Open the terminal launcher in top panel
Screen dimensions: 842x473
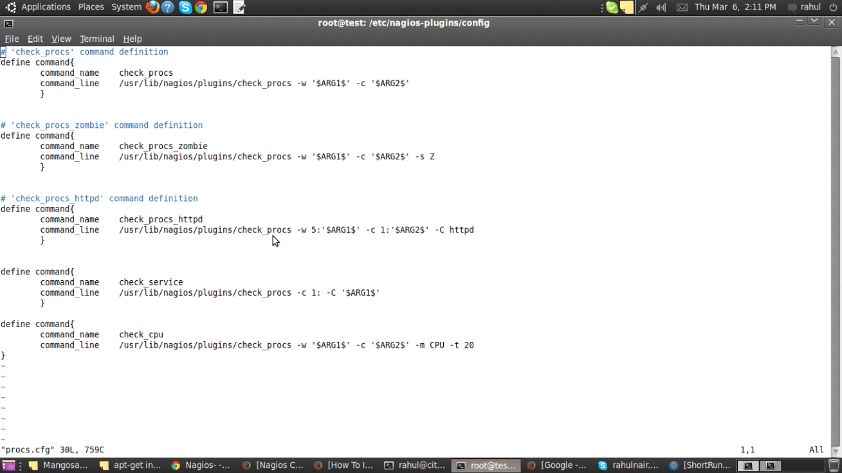click(x=221, y=8)
